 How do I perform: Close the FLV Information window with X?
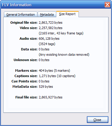(107, 4)
